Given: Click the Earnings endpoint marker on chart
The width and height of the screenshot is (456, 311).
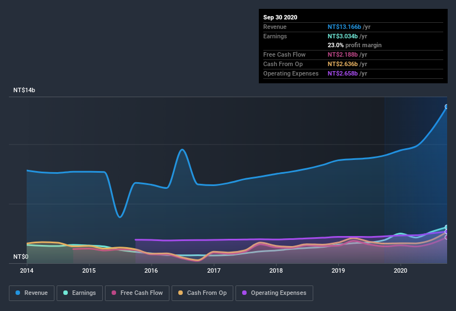Looking at the screenshot, I should [x=447, y=227].
